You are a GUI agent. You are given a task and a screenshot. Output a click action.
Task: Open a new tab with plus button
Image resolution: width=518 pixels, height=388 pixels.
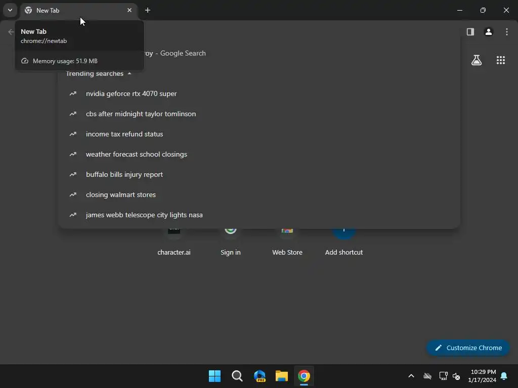pos(148,10)
